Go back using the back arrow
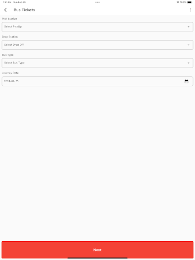Image resolution: width=195 pixels, height=260 pixels. tap(6, 10)
